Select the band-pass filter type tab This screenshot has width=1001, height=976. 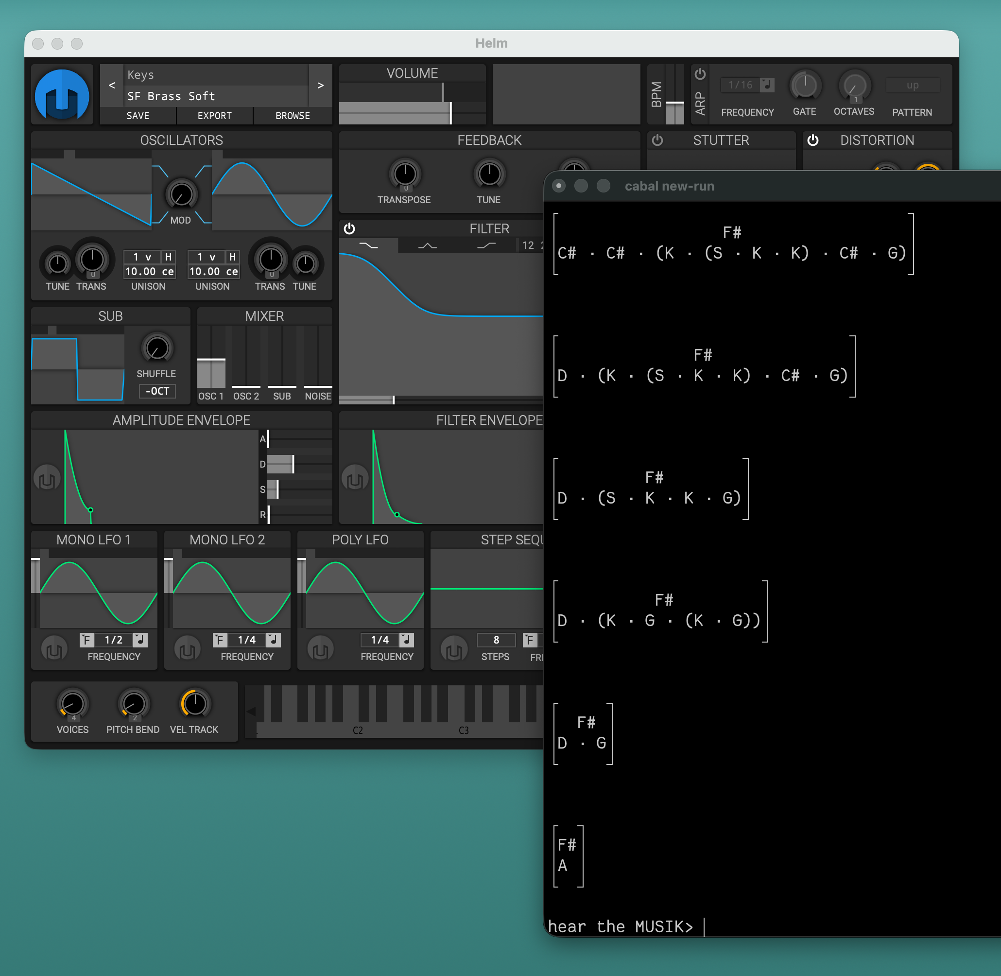(x=428, y=245)
